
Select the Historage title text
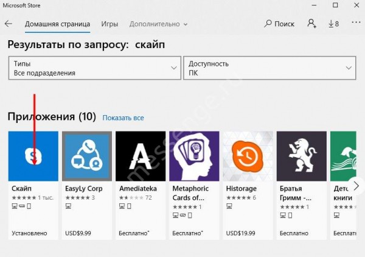click(242, 189)
